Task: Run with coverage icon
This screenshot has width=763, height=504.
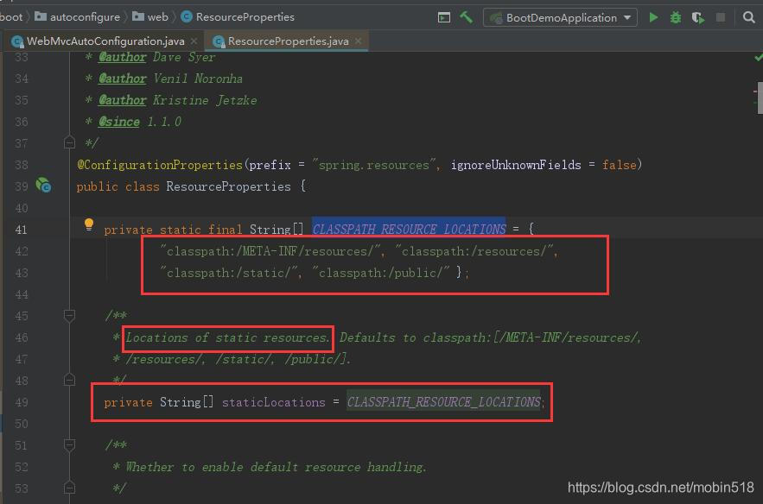Action: coord(698,18)
